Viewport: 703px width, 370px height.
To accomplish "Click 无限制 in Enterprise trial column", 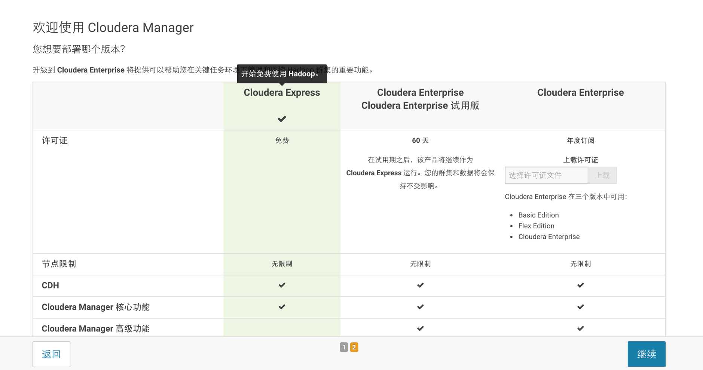I will pyautogui.click(x=420, y=264).
